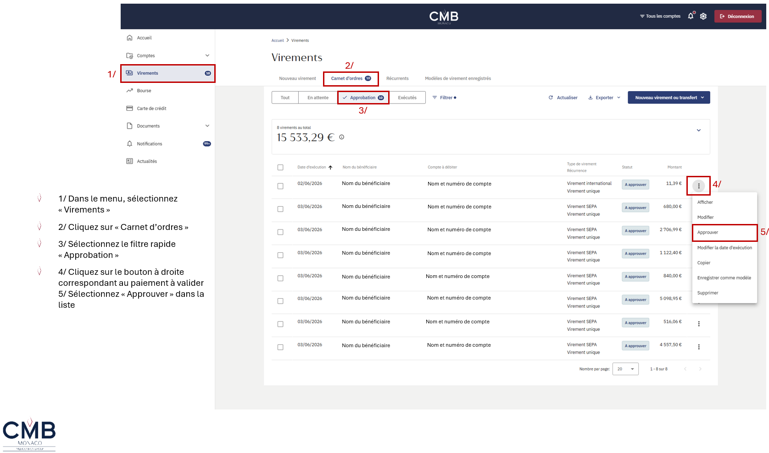Screen dimensions: 769x453
Task: Click the Accueil home icon in sidebar
Action: coord(129,38)
